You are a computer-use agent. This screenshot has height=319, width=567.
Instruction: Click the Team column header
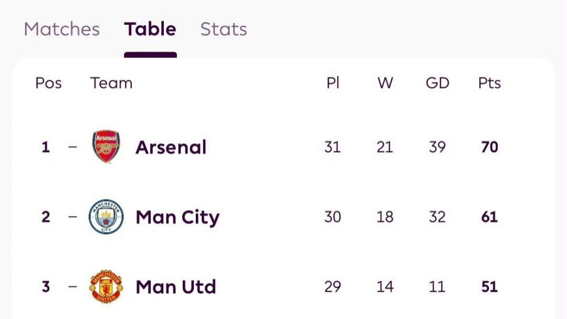tap(111, 83)
